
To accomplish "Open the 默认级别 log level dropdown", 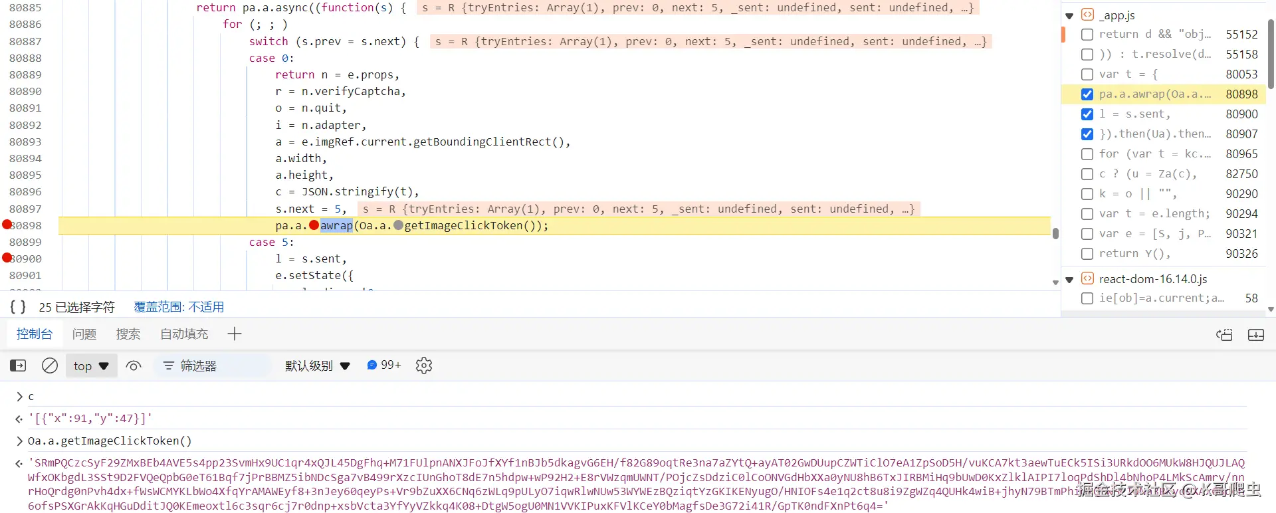I will click(318, 365).
